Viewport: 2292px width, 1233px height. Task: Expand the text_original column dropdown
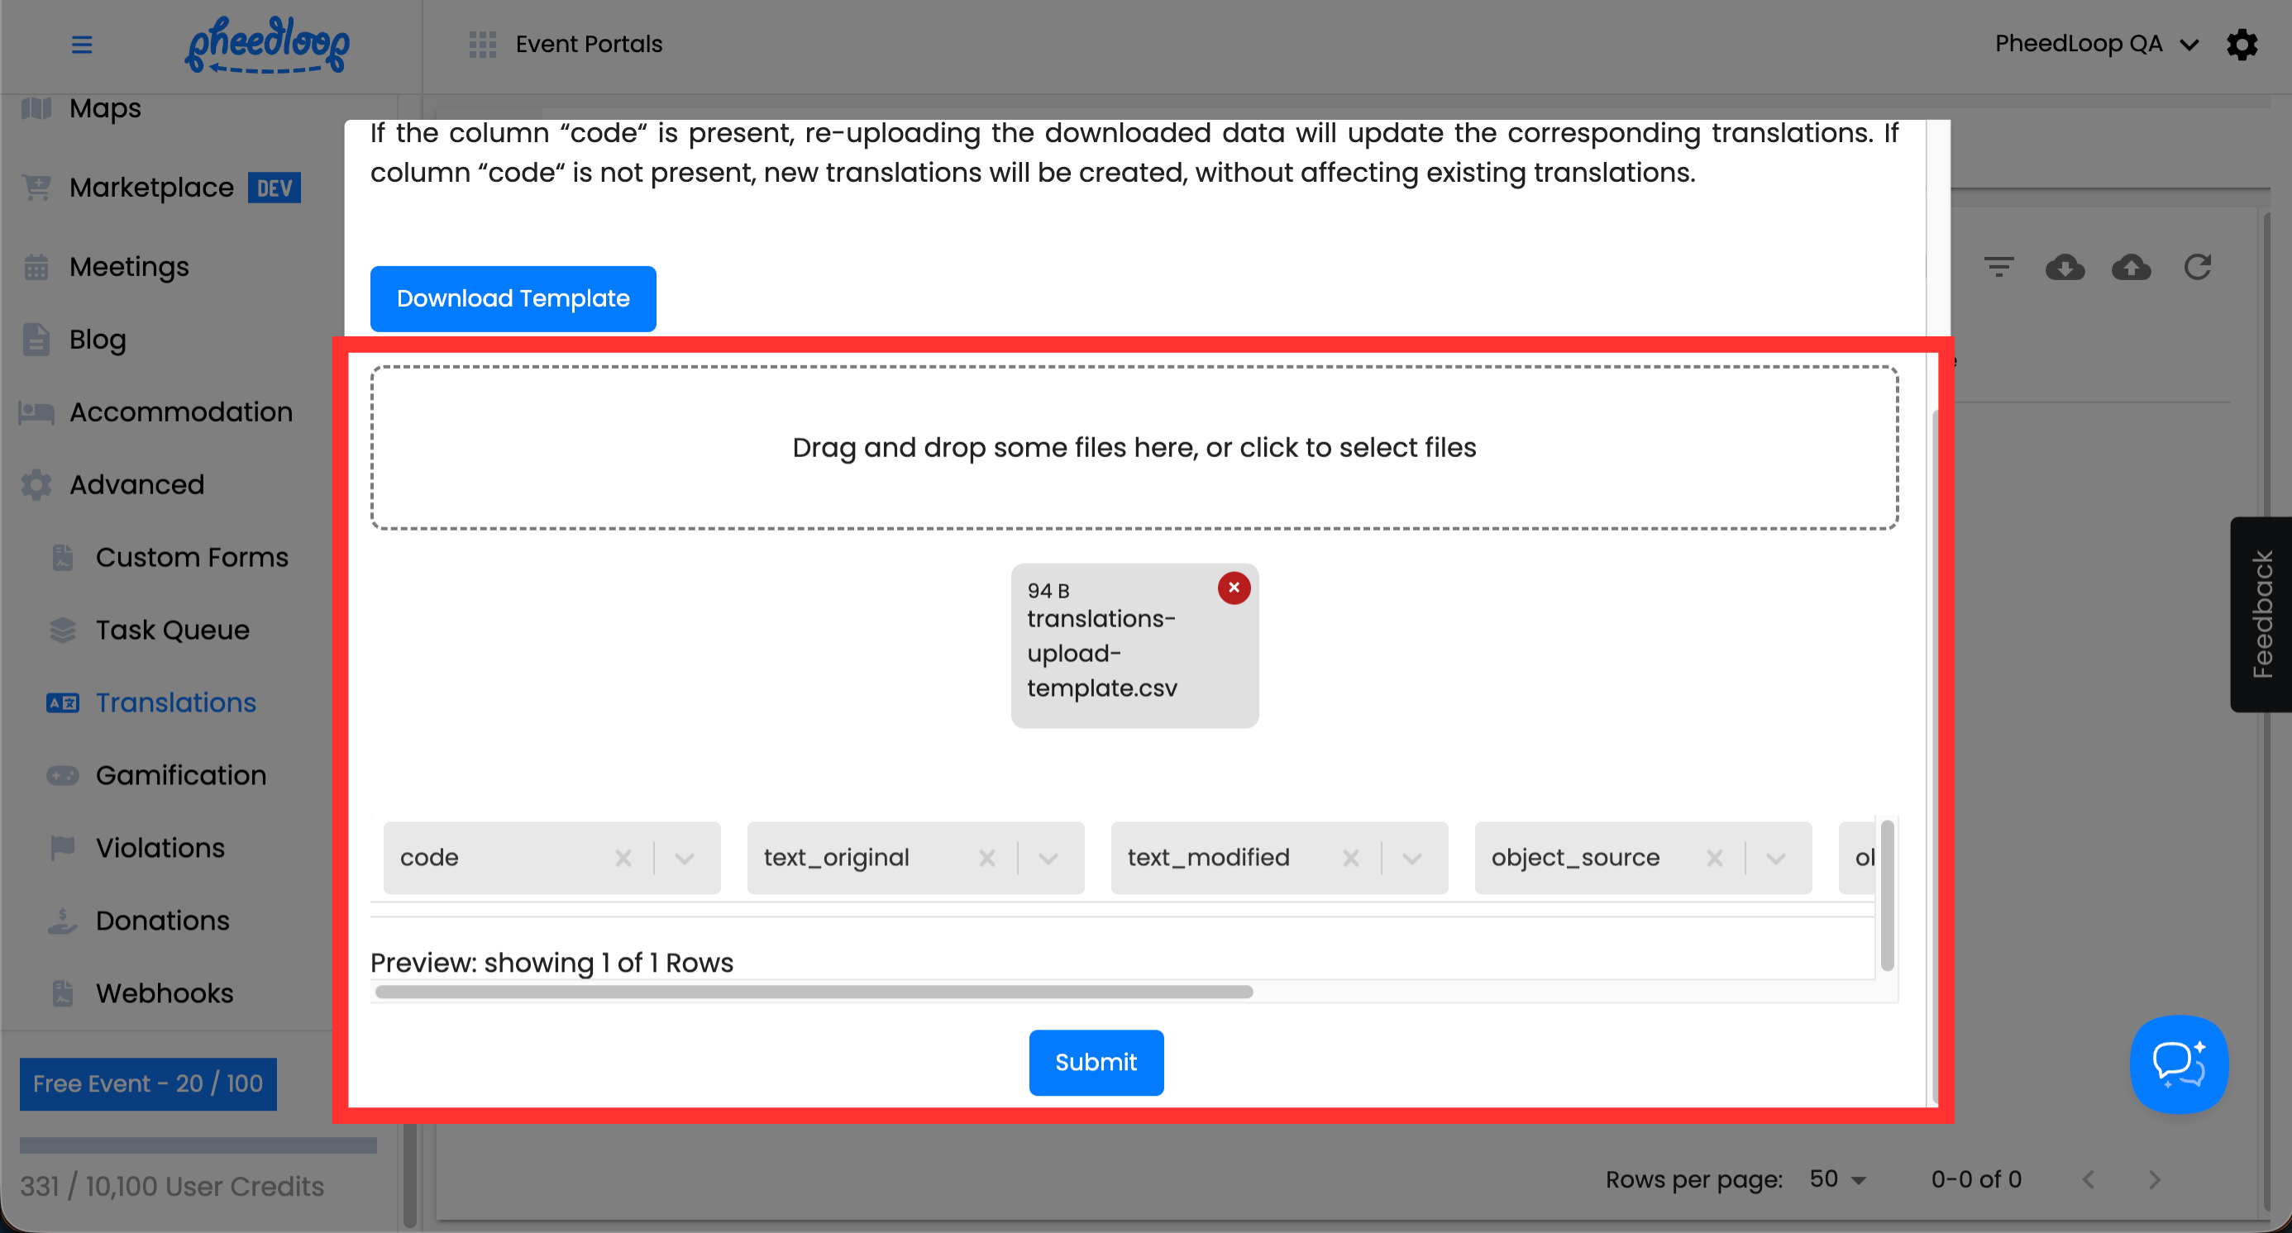(1048, 858)
